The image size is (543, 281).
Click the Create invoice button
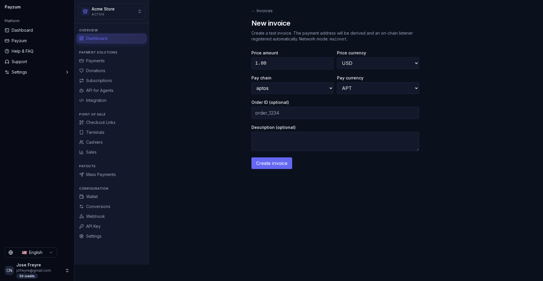pyautogui.click(x=272, y=163)
